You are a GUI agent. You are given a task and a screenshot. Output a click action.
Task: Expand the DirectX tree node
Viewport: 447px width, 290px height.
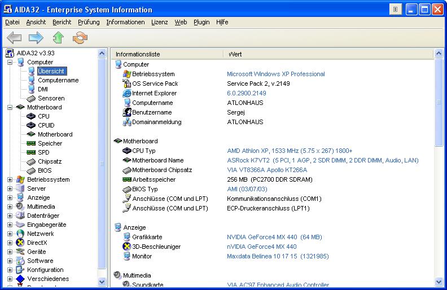10,243
